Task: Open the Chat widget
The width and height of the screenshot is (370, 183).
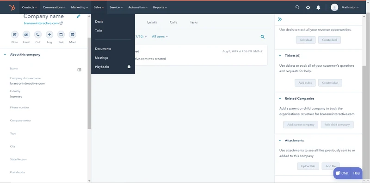Action: point(342,173)
